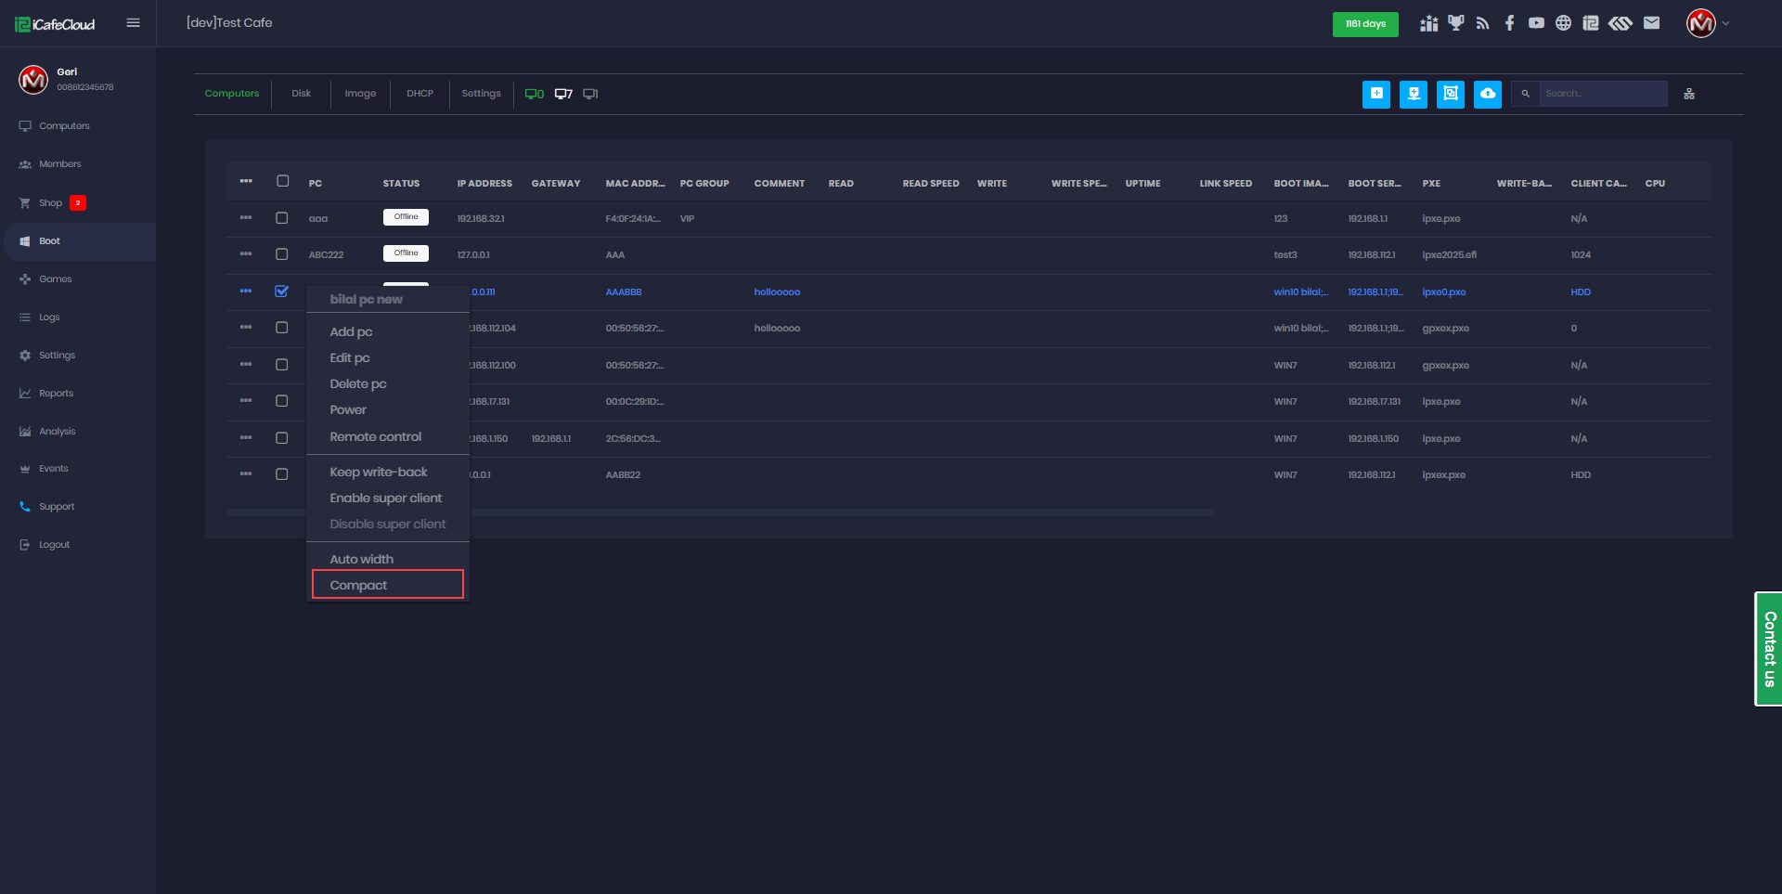Viewport: 1782px width, 894px height.
Task: Click the green 1161 days button
Action: point(1364,24)
